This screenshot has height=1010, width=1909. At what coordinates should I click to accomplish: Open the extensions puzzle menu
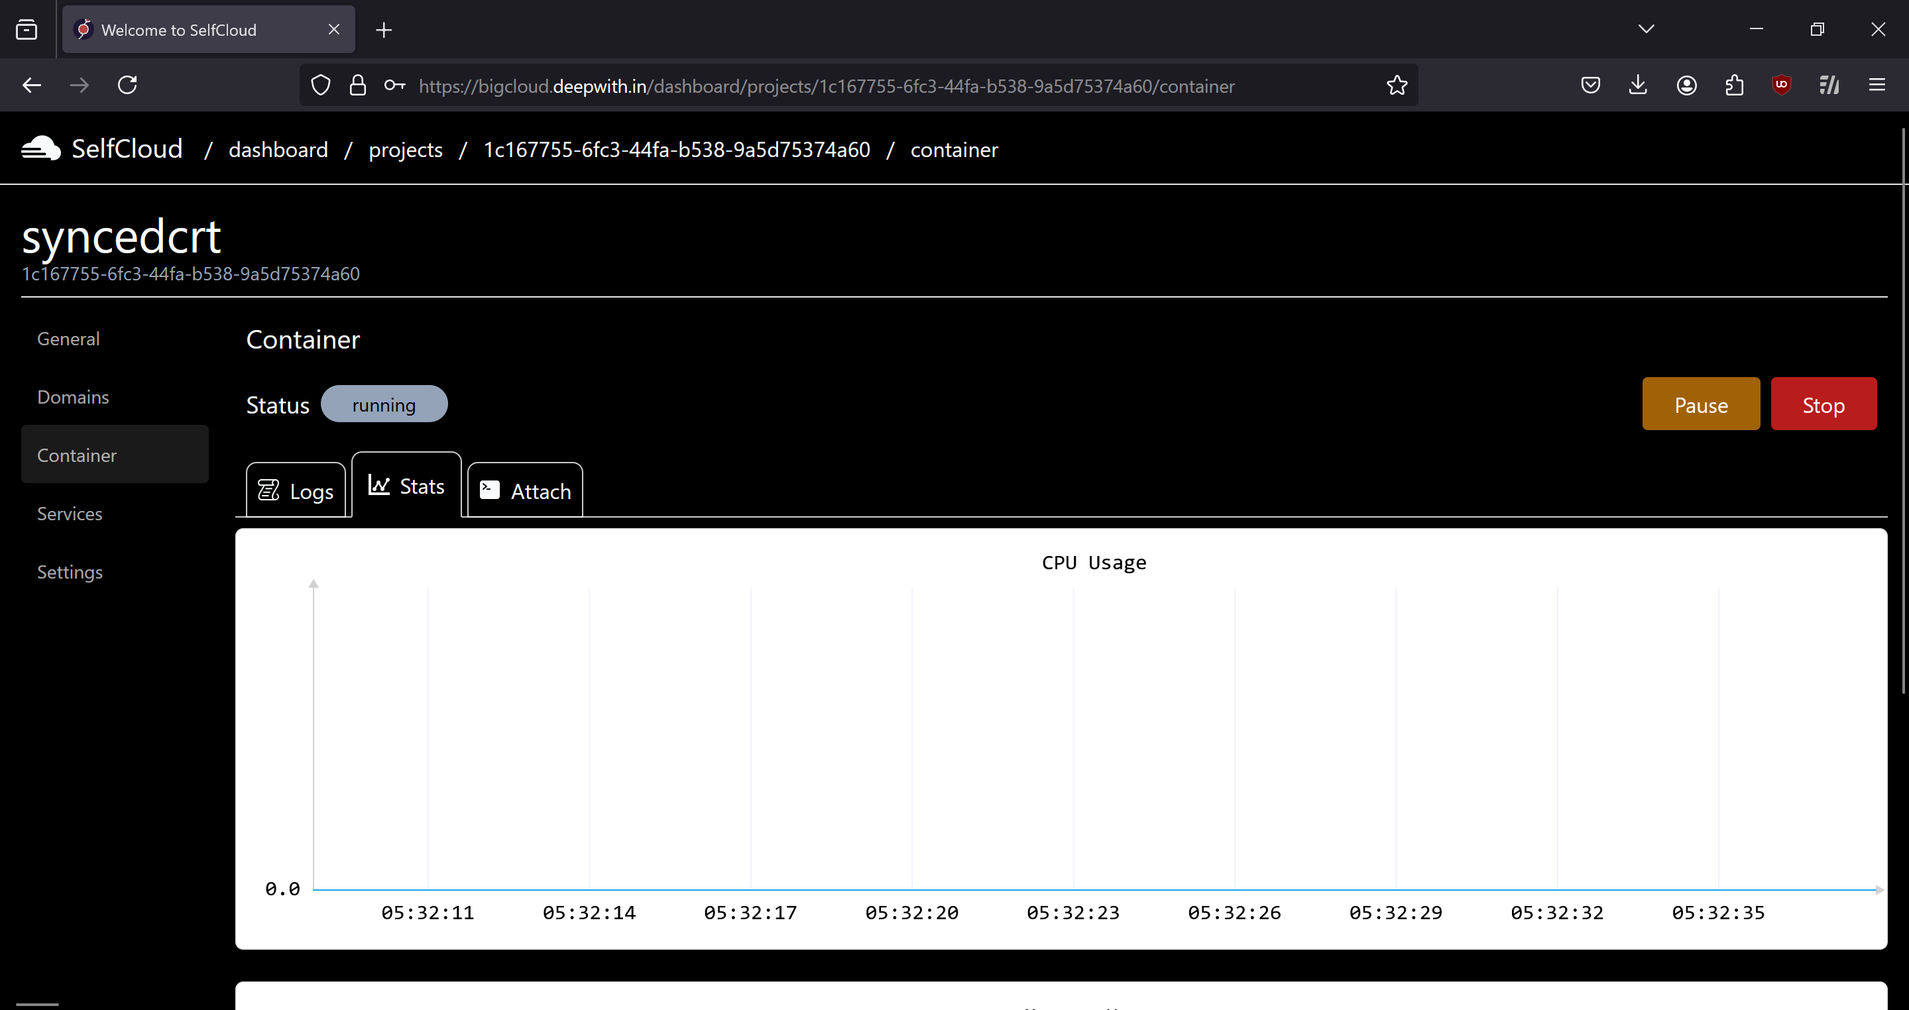pos(1733,84)
